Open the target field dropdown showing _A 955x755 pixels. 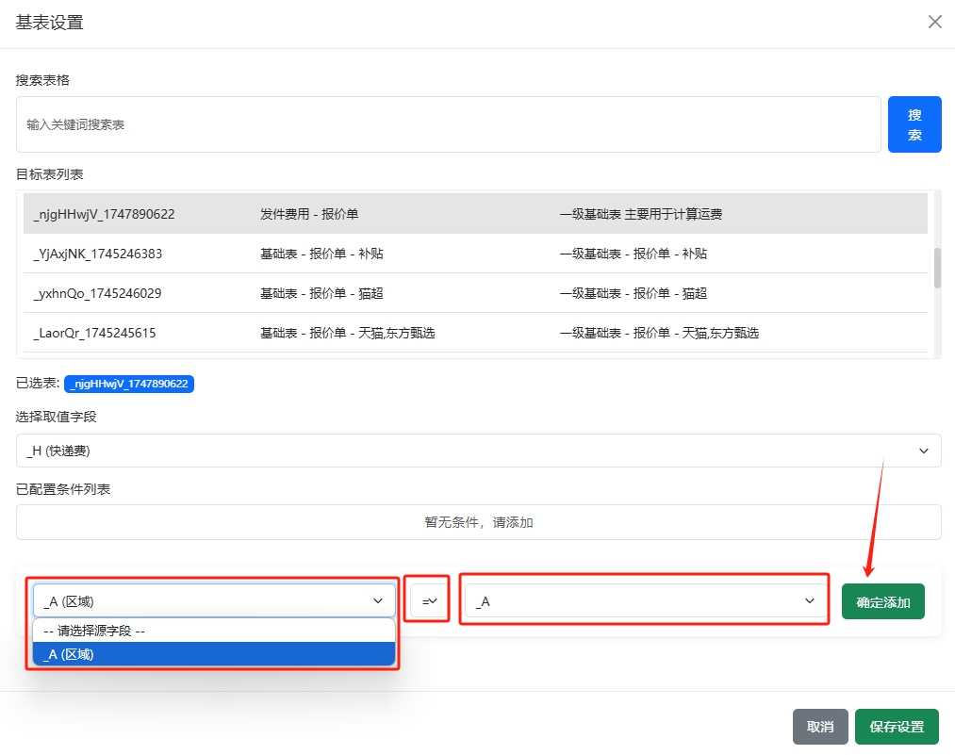[646, 600]
